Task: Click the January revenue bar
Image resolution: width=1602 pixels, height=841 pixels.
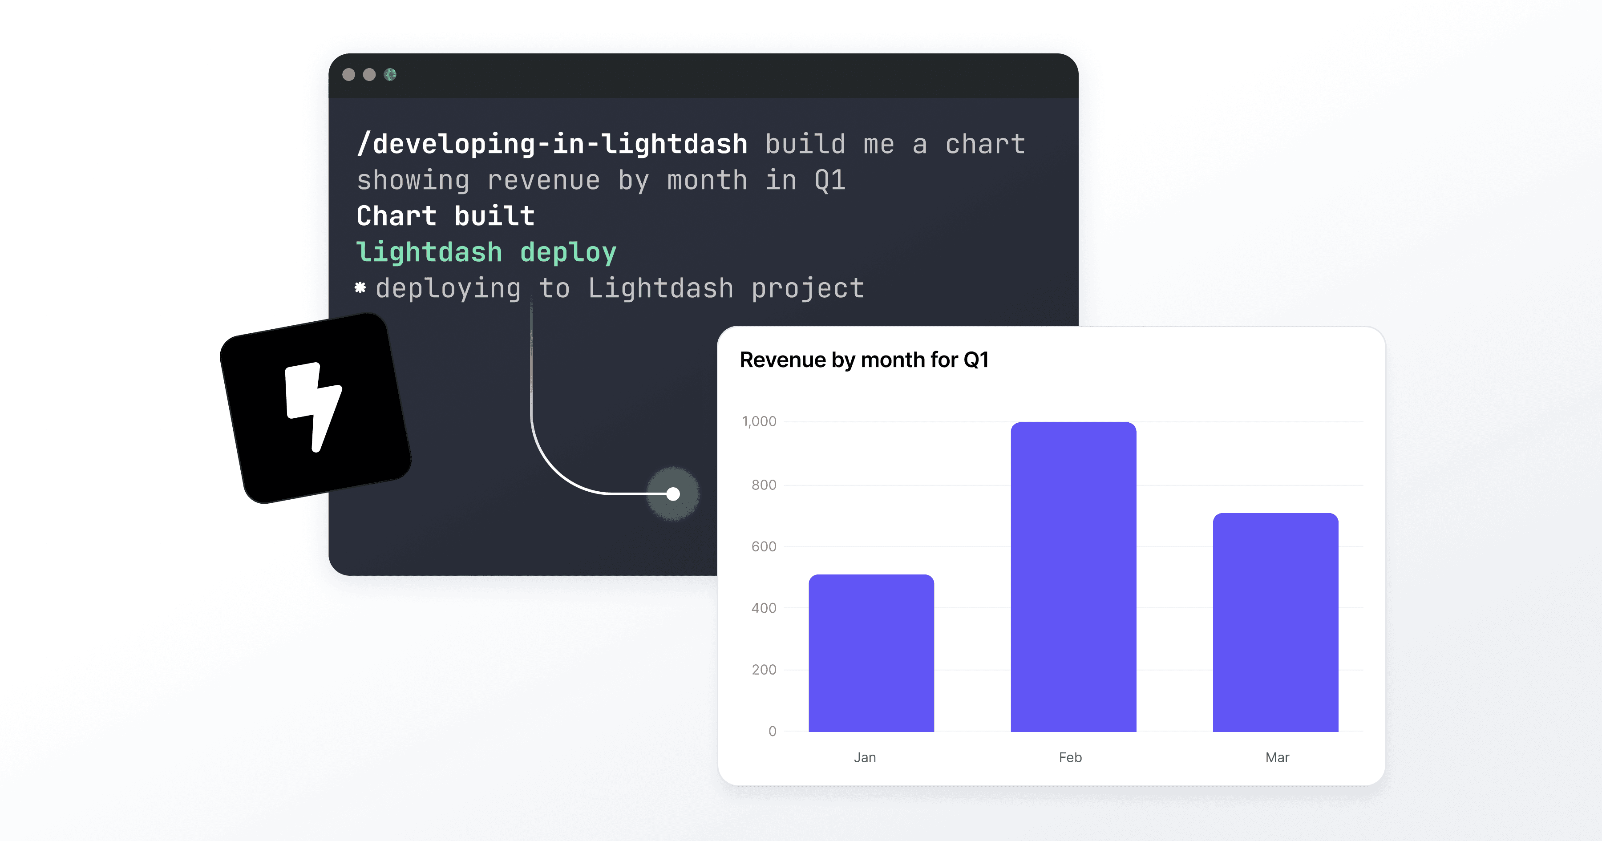Action: click(x=871, y=653)
